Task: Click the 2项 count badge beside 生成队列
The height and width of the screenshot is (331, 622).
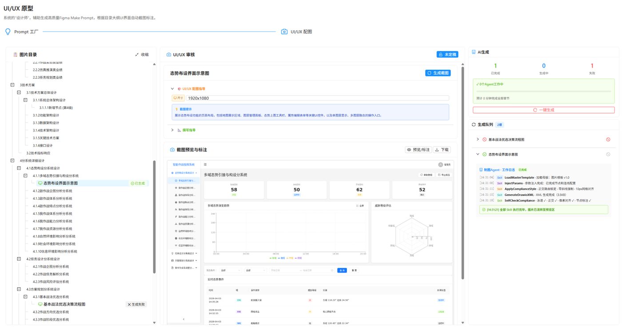Action: click(x=500, y=124)
